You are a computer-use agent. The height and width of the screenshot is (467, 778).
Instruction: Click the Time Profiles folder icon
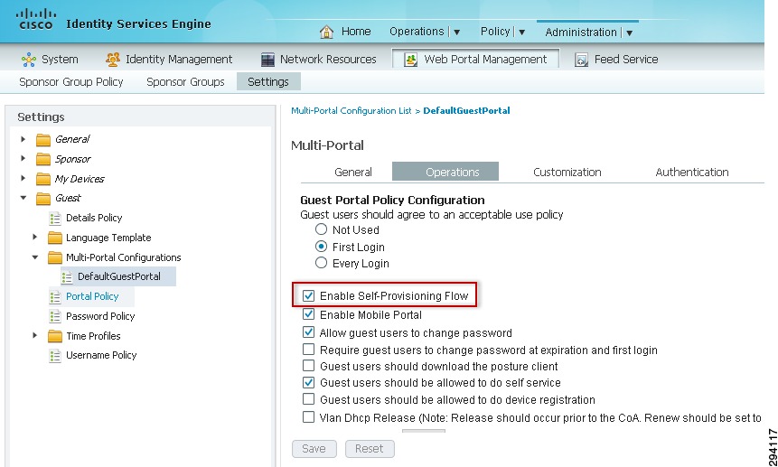point(55,336)
